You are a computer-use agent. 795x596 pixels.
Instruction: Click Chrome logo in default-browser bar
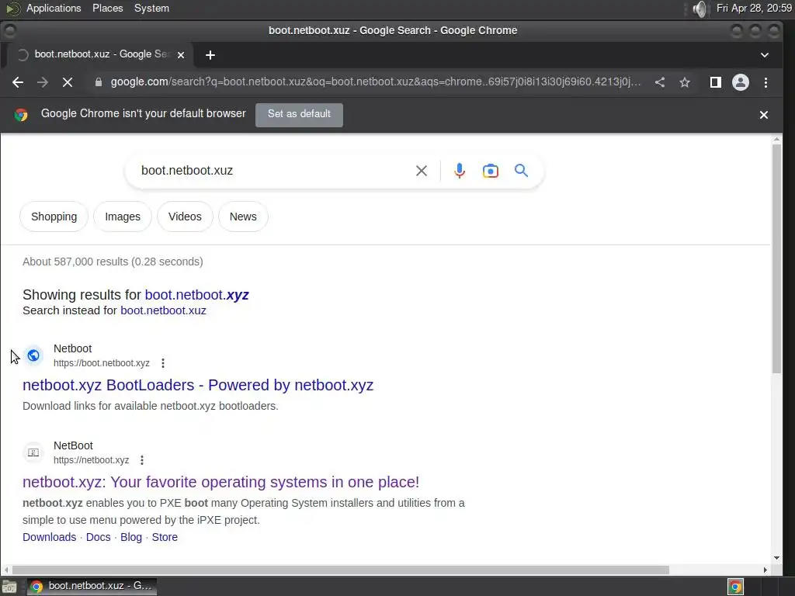pyautogui.click(x=21, y=115)
